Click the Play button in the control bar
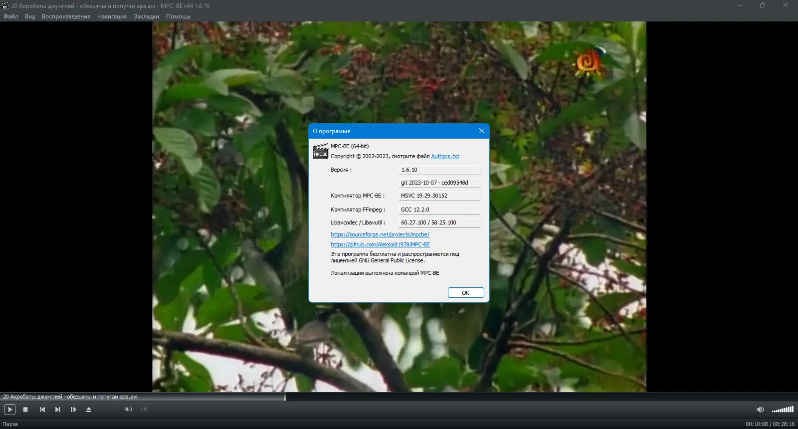Screen dimensions: 798x429 click(10, 410)
